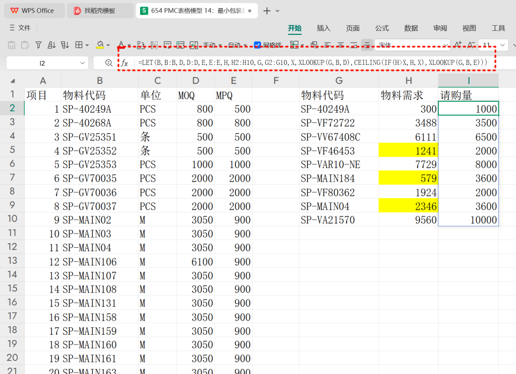
Task: Click the insert function fx icon
Action: 124,63
